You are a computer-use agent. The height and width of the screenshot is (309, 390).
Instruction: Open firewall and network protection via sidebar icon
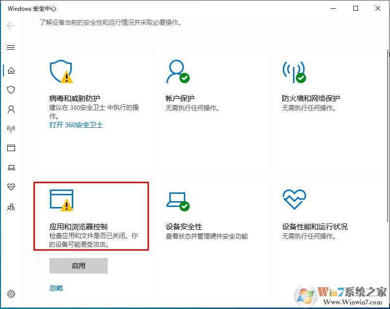[x=11, y=129]
